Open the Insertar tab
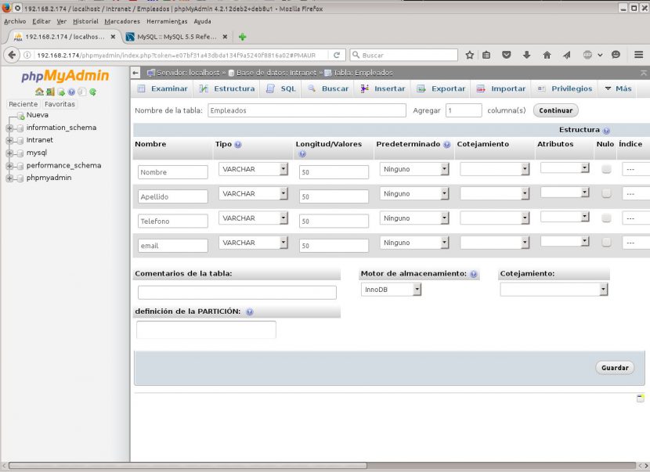This screenshot has height=472, width=650. (383, 88)
